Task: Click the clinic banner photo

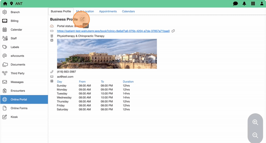Action: [x=107, y=54]
